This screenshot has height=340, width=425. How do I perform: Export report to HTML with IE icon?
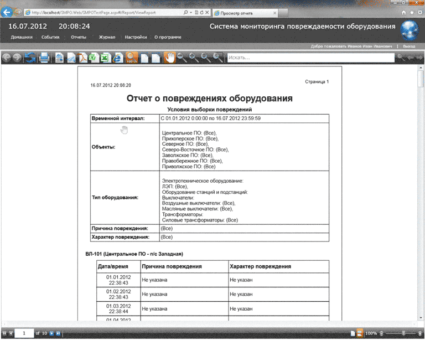click(118, 58)
